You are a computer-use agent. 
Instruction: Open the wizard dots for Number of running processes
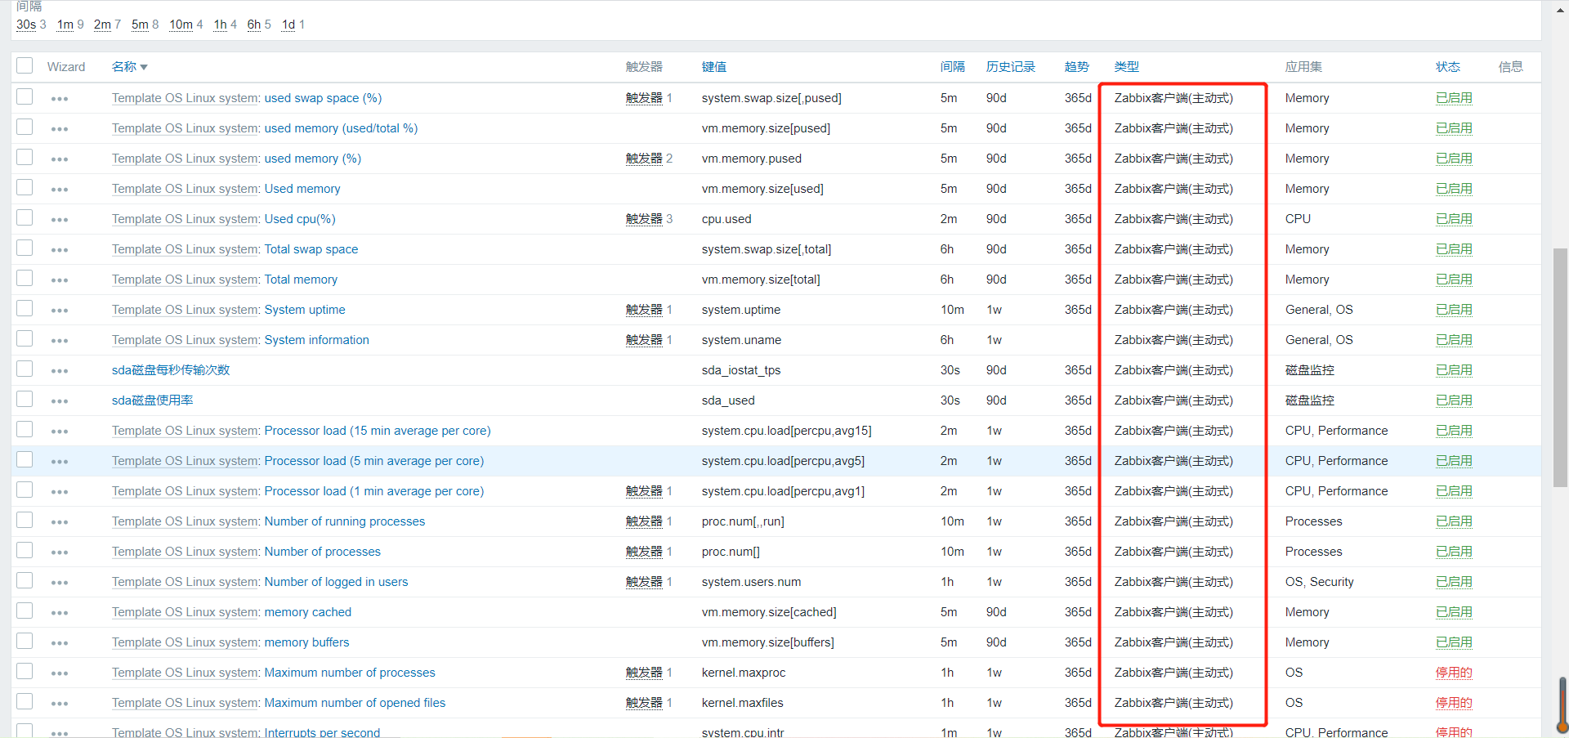(60, 521)
